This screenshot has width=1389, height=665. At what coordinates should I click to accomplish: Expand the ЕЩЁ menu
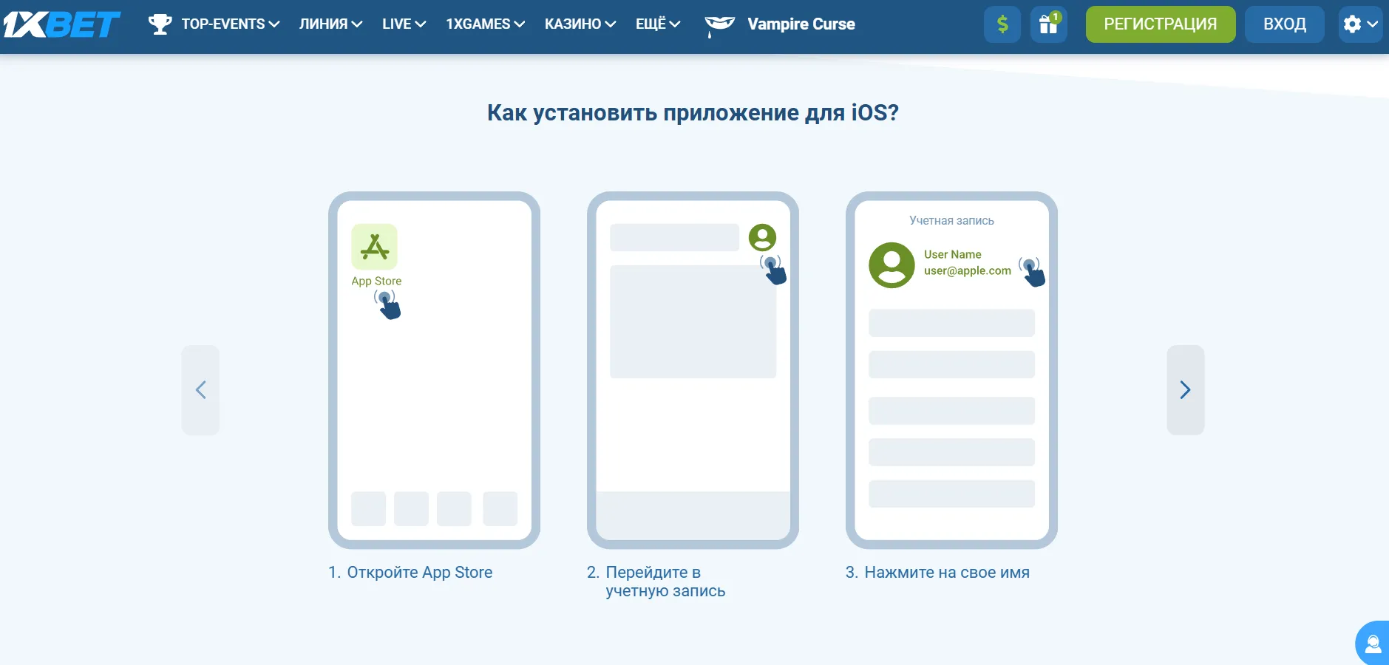coord(657,24)
